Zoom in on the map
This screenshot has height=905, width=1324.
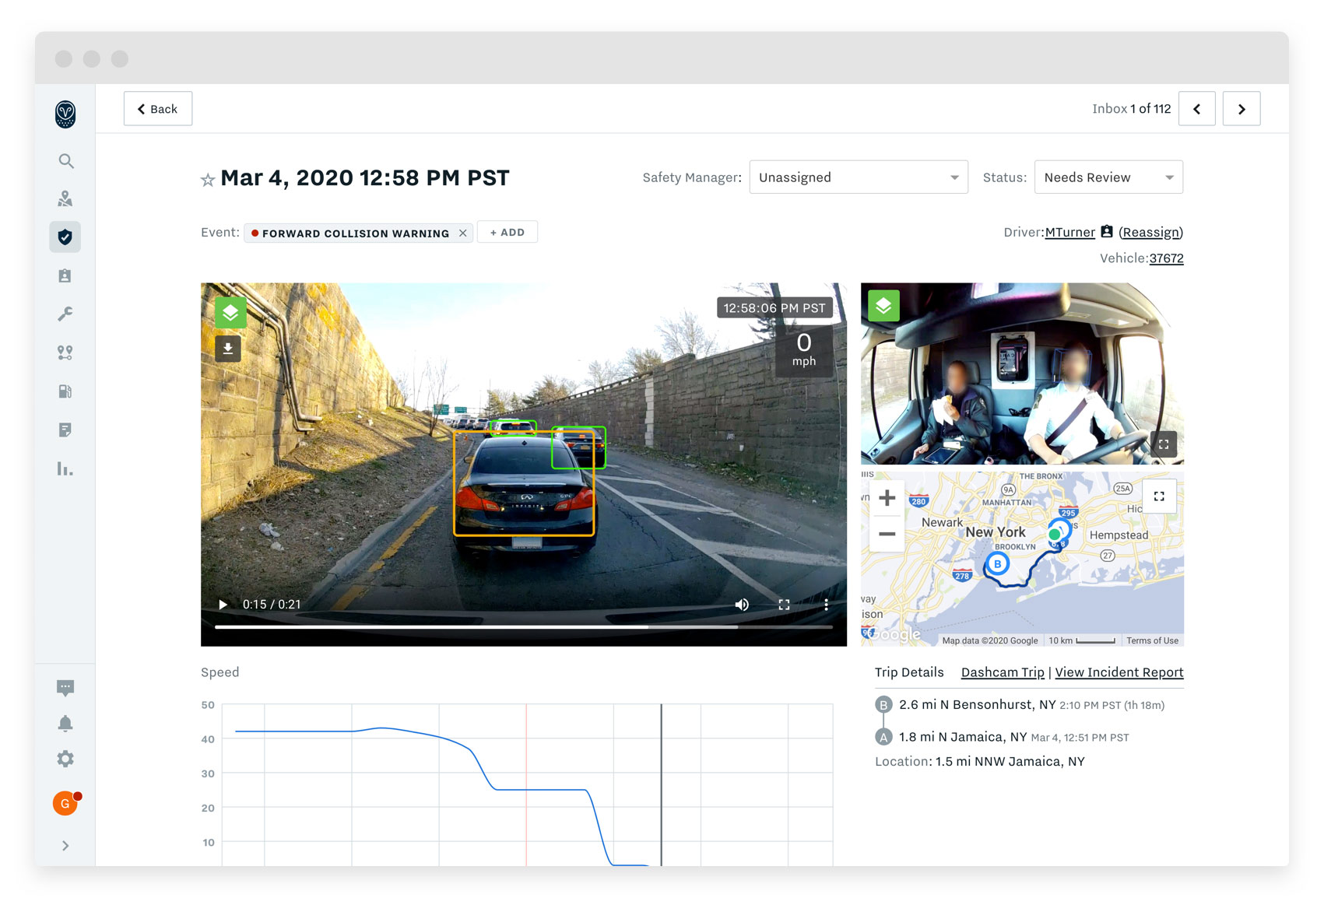887,498
